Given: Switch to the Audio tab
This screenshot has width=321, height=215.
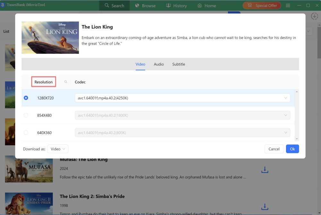Looking at the screenshot, I should (159, 64).
